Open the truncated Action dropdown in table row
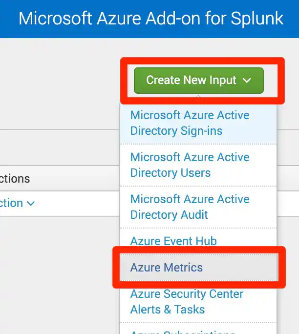Screen dimensions: 299x334 tap(12, 203)
